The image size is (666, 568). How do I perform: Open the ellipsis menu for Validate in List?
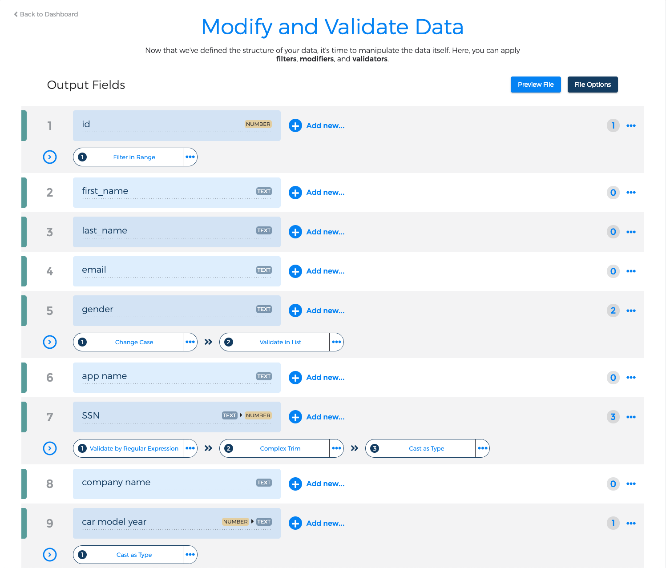click(x=336, y=342)
